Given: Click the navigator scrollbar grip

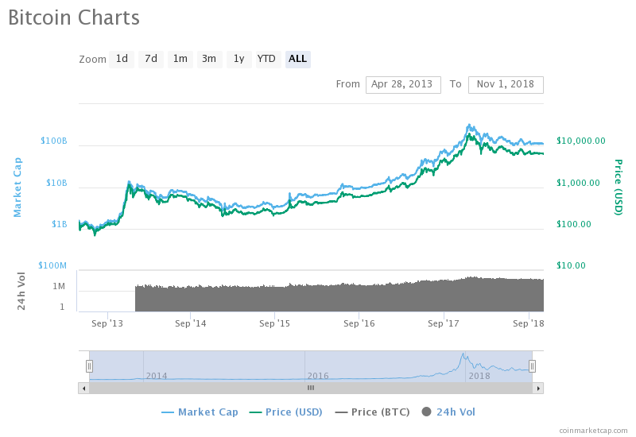Looking at the screenshot, I should (x=311, y=388).
